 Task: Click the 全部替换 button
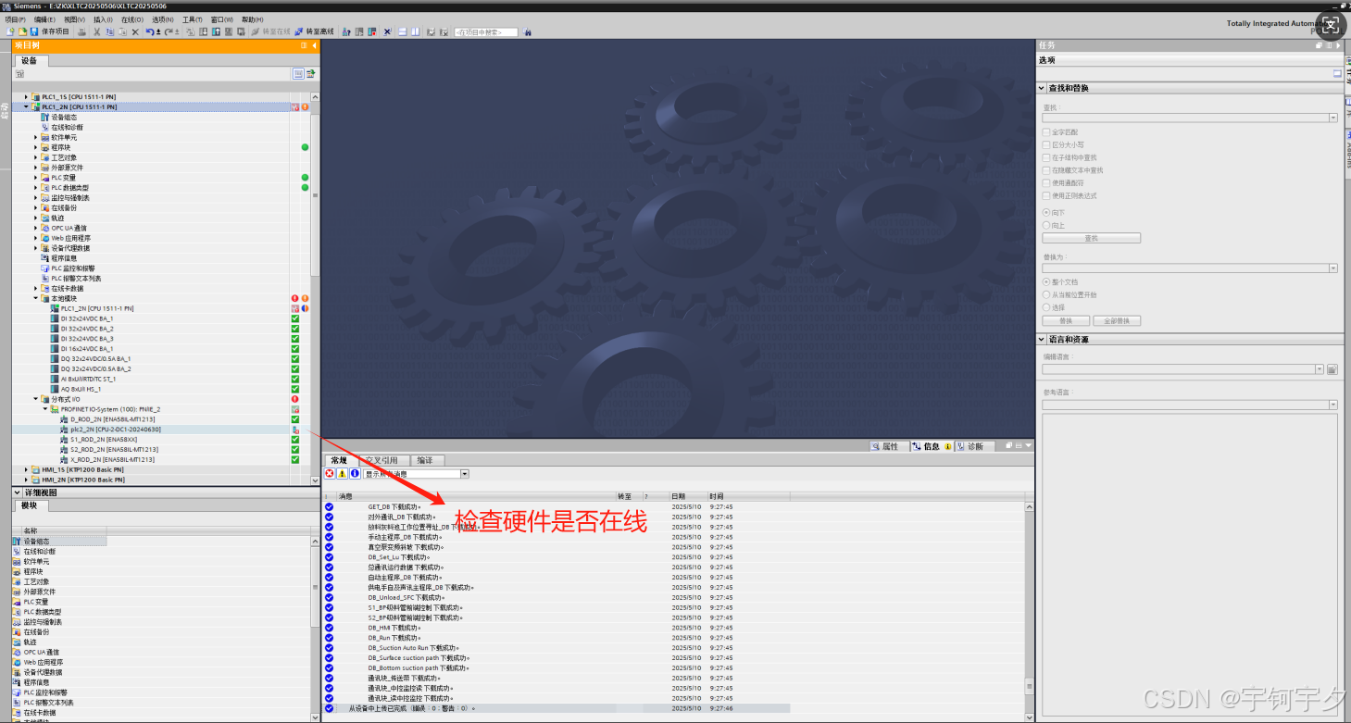[x=1117, y=321]
